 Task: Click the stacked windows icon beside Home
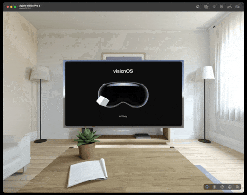click(x=206, y=7)
